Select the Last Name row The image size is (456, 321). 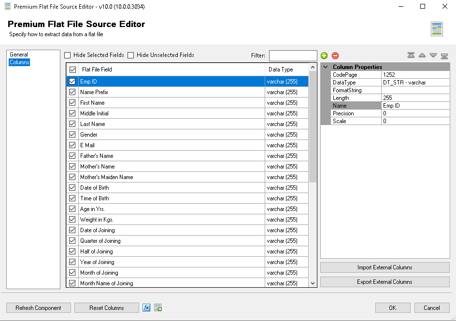point(187,124)
